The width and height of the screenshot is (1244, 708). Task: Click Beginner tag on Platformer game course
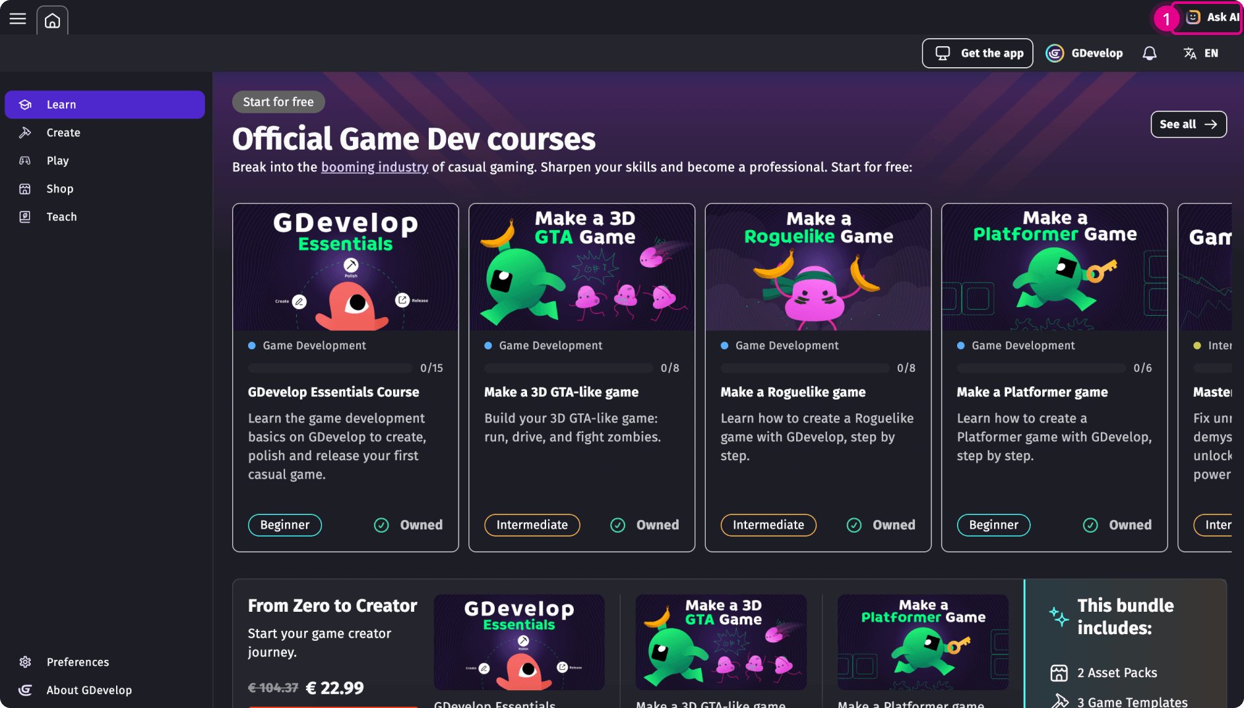click(x=993, y=525)
